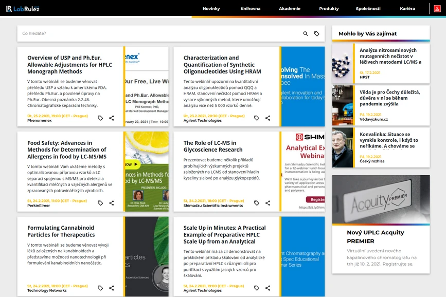Open the Kariéra menu
This screenshot has width=446, height=297.
coord(407,9)
